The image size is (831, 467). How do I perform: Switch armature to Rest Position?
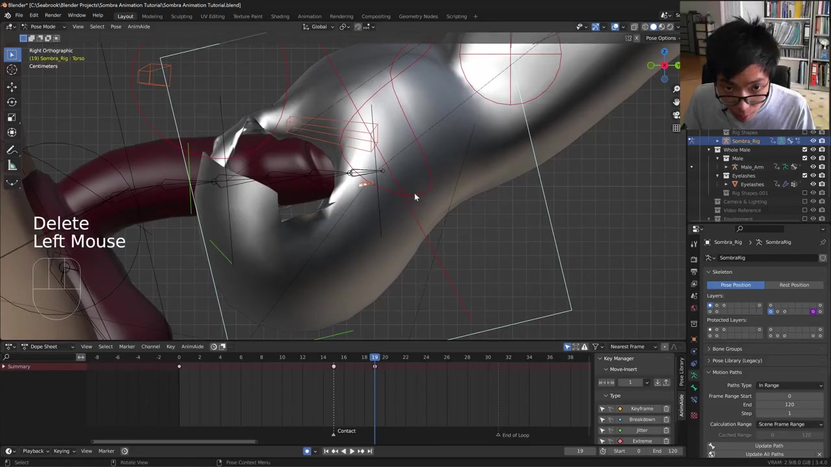(793, 285)
